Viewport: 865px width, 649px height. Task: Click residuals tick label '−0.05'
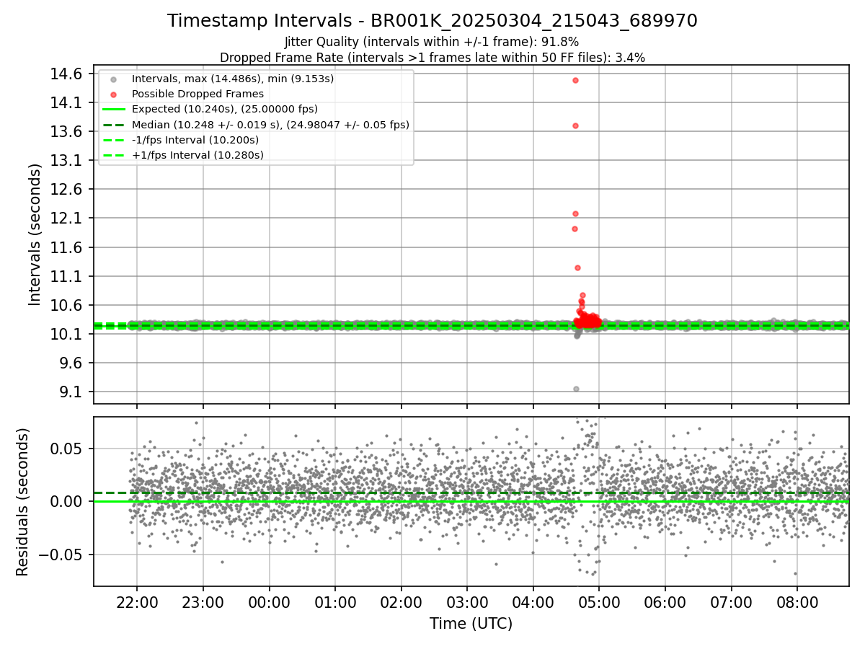(x=61, y=555)
